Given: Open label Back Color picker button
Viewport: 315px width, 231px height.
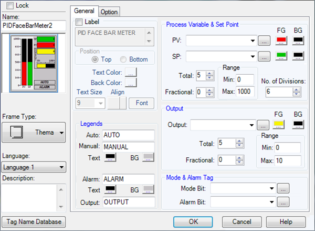Looking at the screenshot, I should point(131,83).
